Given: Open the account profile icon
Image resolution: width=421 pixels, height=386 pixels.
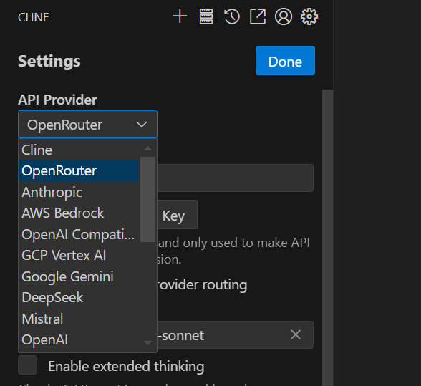Looking at the screenshot, I should [284, 16].
